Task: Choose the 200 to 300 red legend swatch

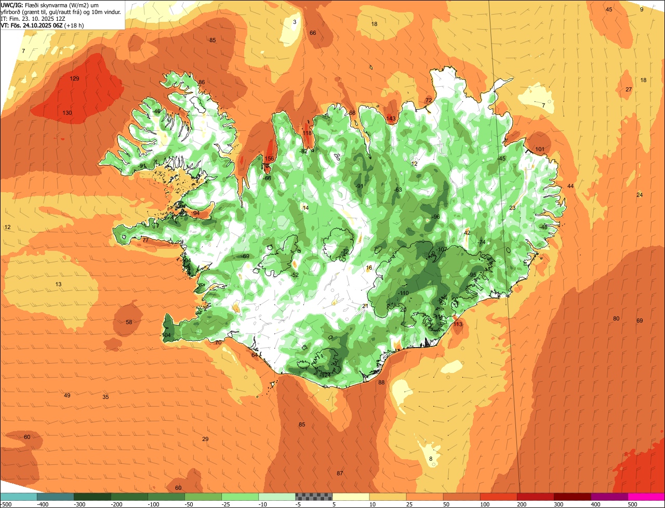Action: pos(535,497)
